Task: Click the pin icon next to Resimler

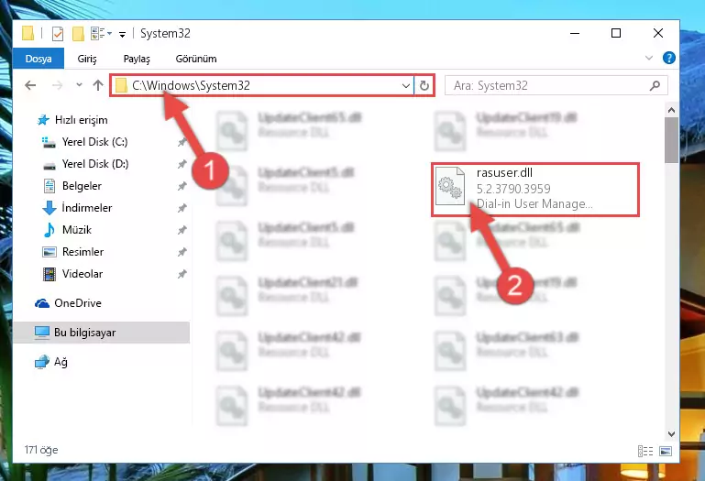Action: pyautogui.click(x=182, y=252)
